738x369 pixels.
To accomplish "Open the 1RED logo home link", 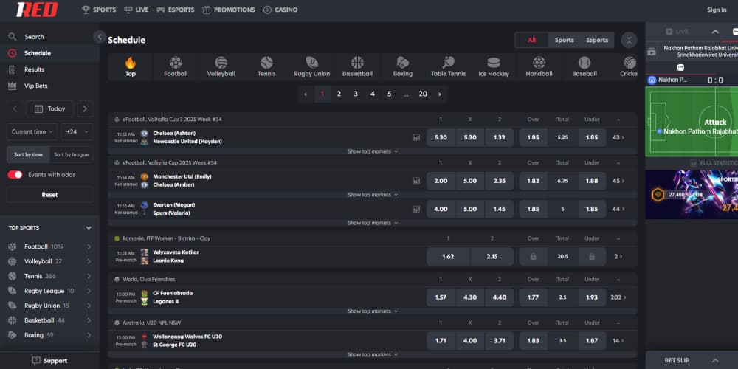I will (x=37, y=10).
